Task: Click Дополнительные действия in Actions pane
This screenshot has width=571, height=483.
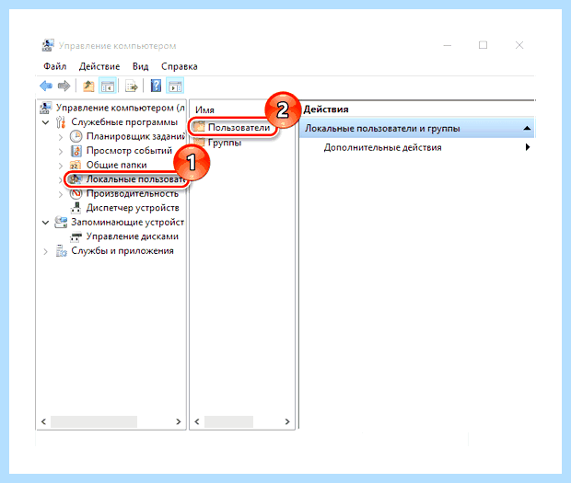Action: pyautogui.click(x=383, y=147)
